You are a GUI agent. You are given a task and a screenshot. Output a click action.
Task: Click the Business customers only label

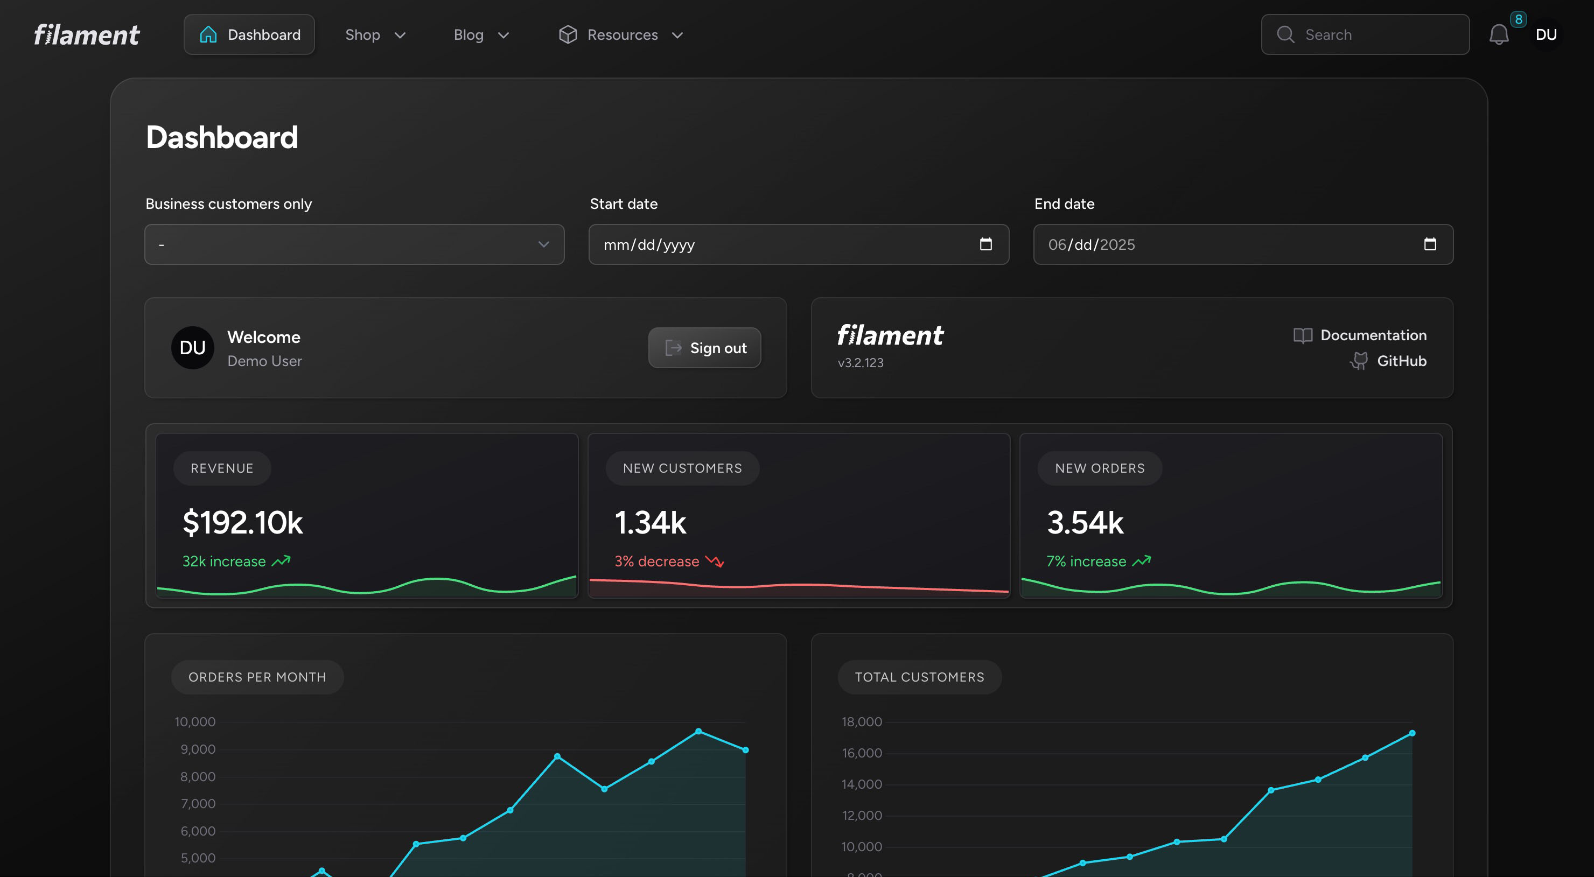[228, 204]
